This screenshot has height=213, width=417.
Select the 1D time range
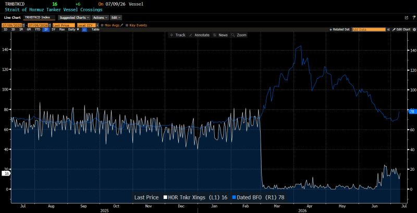click(x=5, y=30)
